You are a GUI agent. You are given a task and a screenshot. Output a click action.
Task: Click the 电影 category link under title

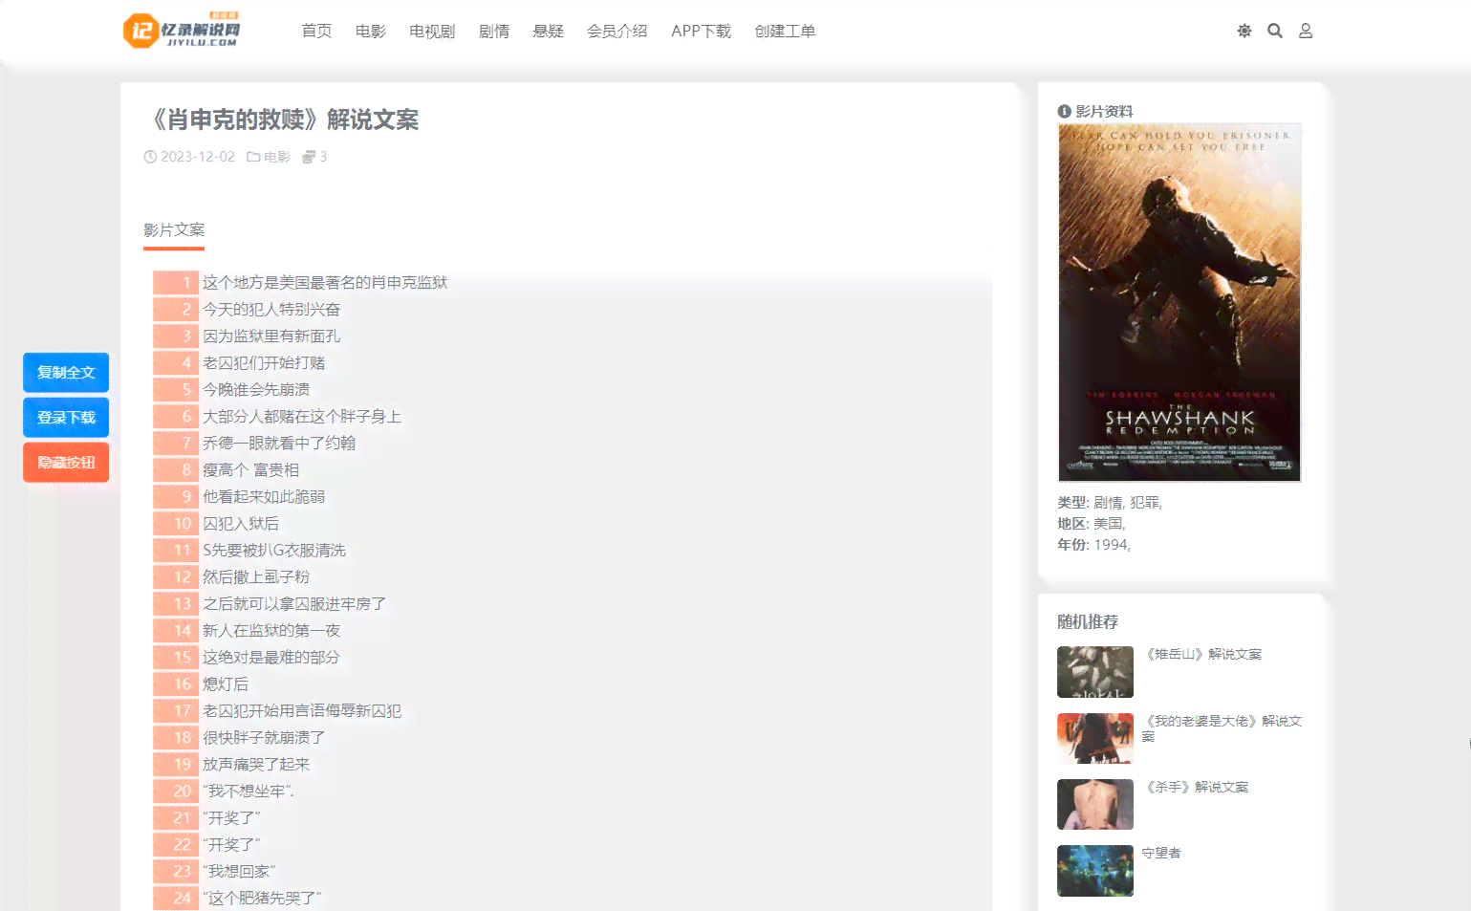[277, 157]
